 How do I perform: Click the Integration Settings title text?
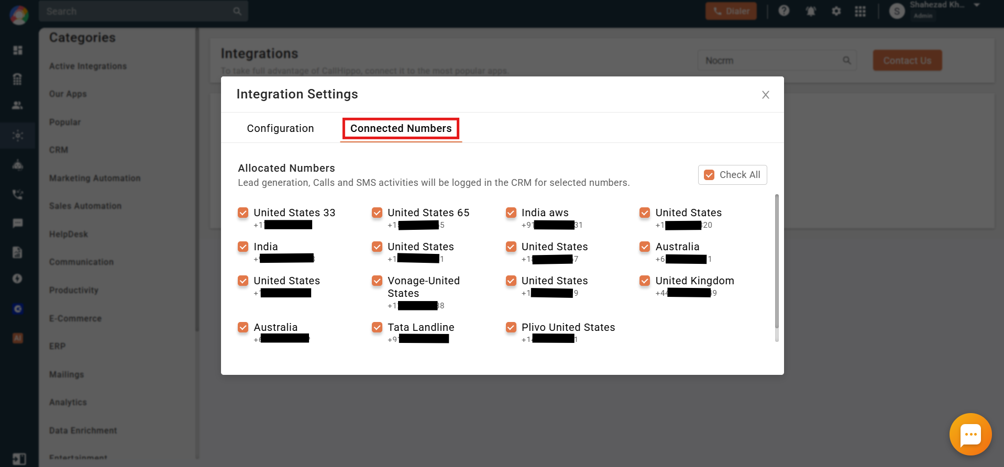297,94
